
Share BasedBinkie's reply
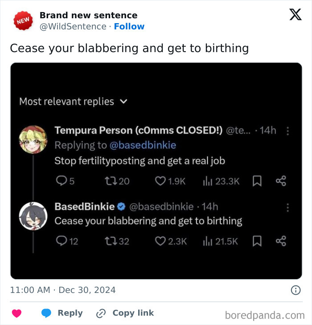pyautogui.click(x=281, y=241)
